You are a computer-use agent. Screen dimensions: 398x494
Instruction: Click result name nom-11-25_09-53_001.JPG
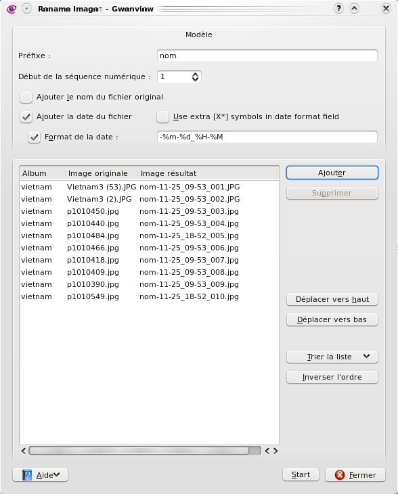click(190, 187)
